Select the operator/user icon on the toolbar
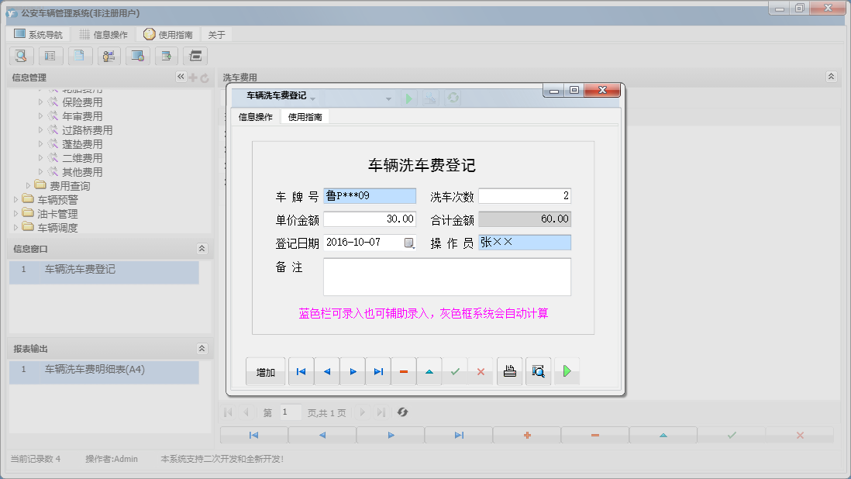This screenshot has width=851, height=479. coord(109,56)
